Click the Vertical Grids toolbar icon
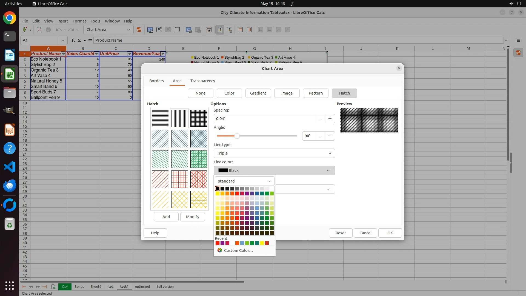This screenshot has width=526, height=296. point(249,30)
